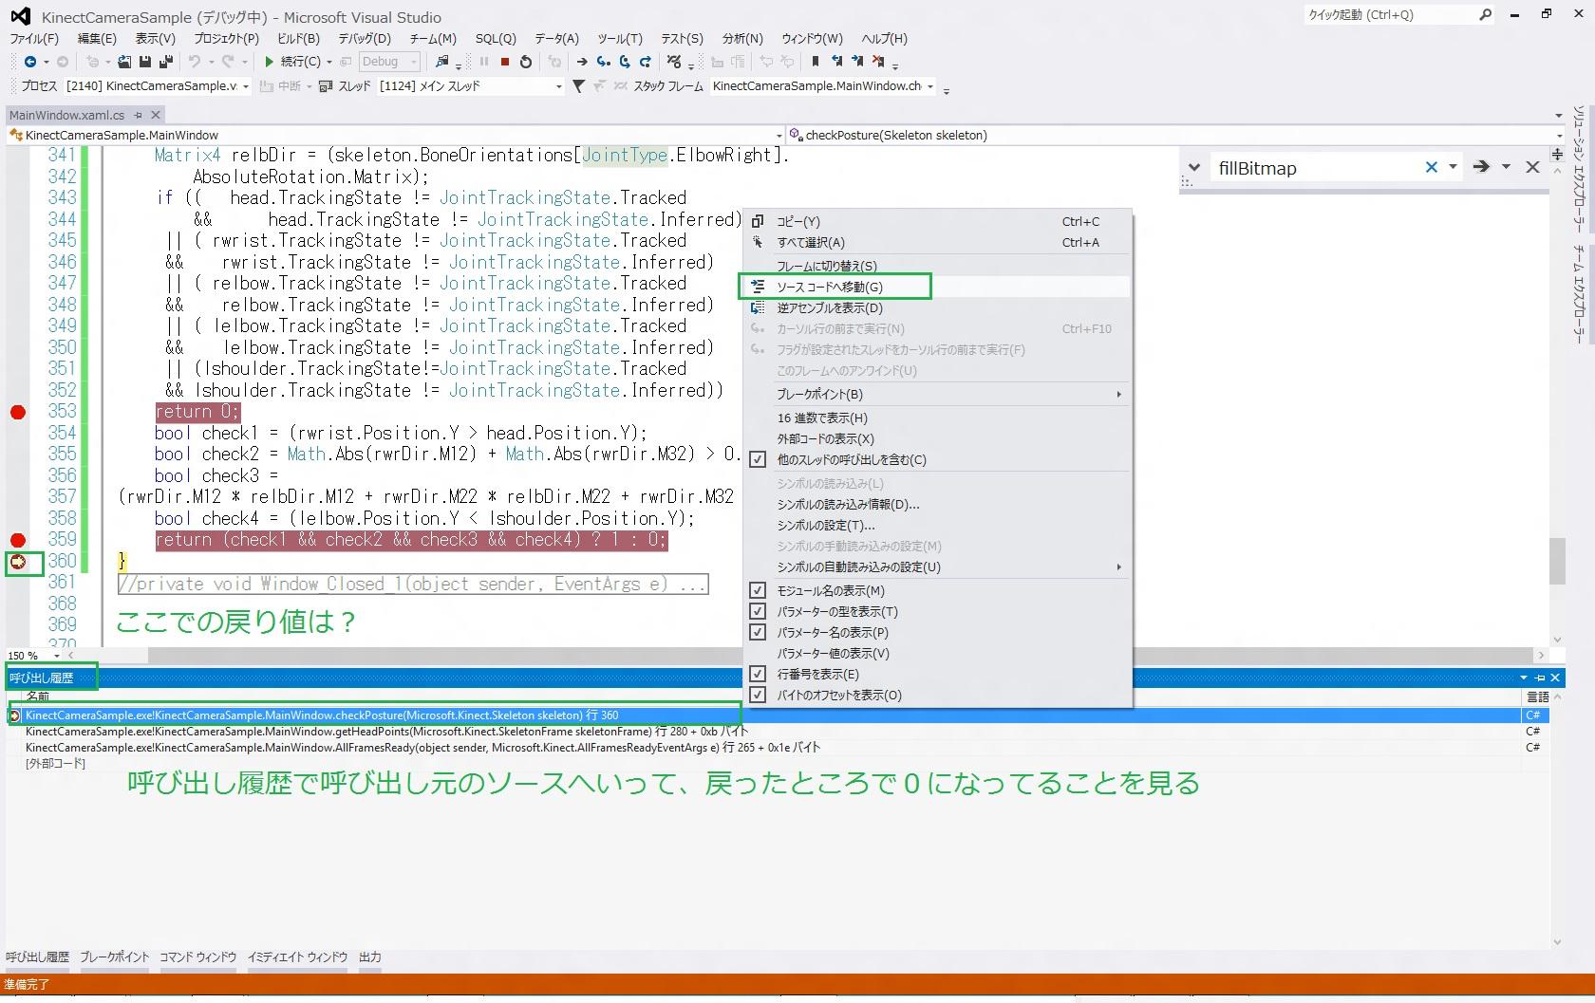Click the Restart debugging icon
The height and width of the screenshot is (1003, 1595).
(x=526, y=62)
